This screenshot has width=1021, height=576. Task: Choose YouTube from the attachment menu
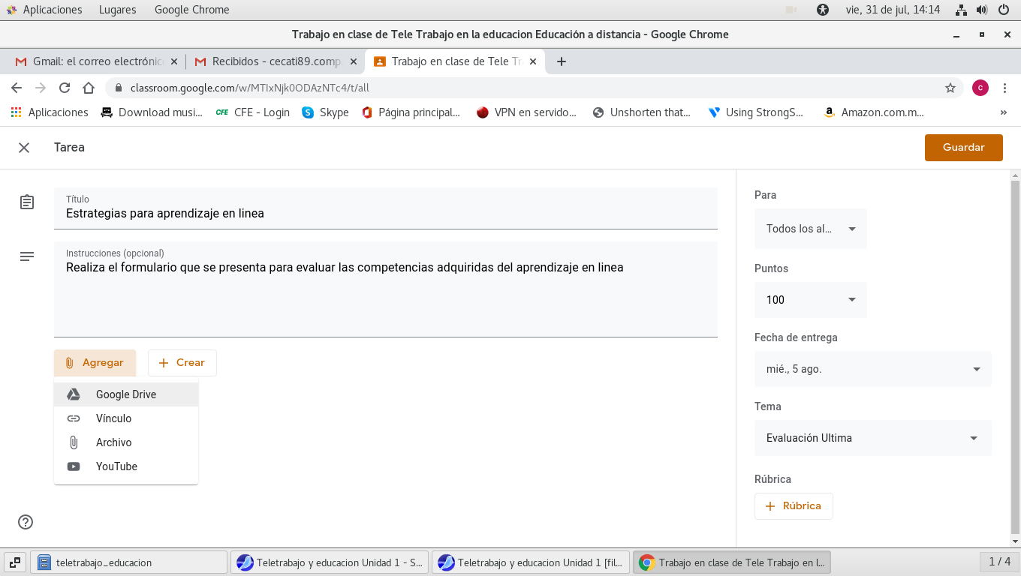(116, 466)
